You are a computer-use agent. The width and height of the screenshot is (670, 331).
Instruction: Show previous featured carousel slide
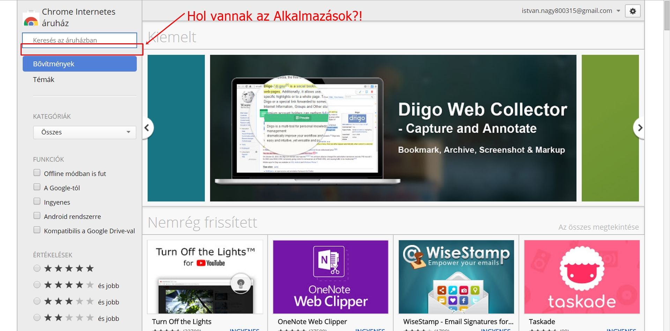tap(147, 128)
